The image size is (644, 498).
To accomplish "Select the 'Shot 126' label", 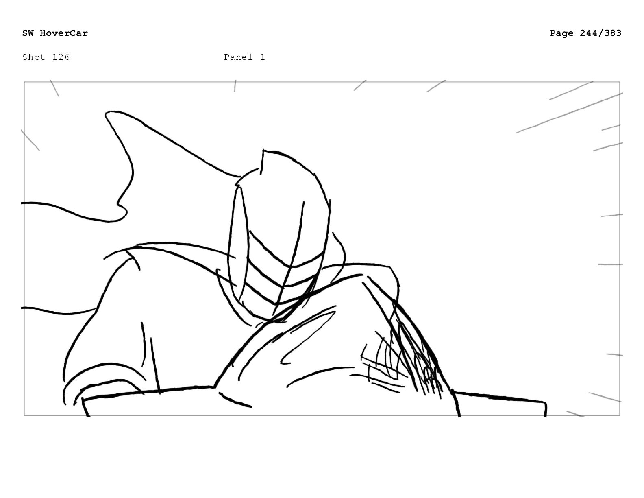I will point(46,57).
